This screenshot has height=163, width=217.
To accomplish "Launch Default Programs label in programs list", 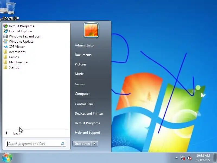I will point(21,26).
